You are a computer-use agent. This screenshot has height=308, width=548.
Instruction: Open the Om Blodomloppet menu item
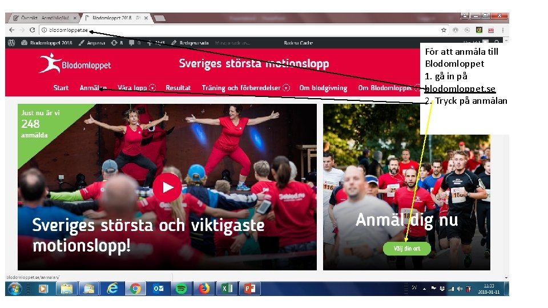pyautogui.click(x=385, y=88)
